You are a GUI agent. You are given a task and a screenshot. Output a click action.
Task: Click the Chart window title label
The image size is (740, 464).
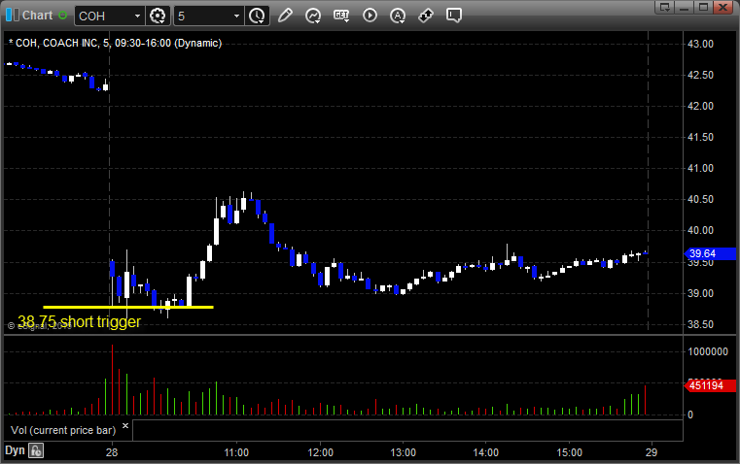tap(37, 16)
